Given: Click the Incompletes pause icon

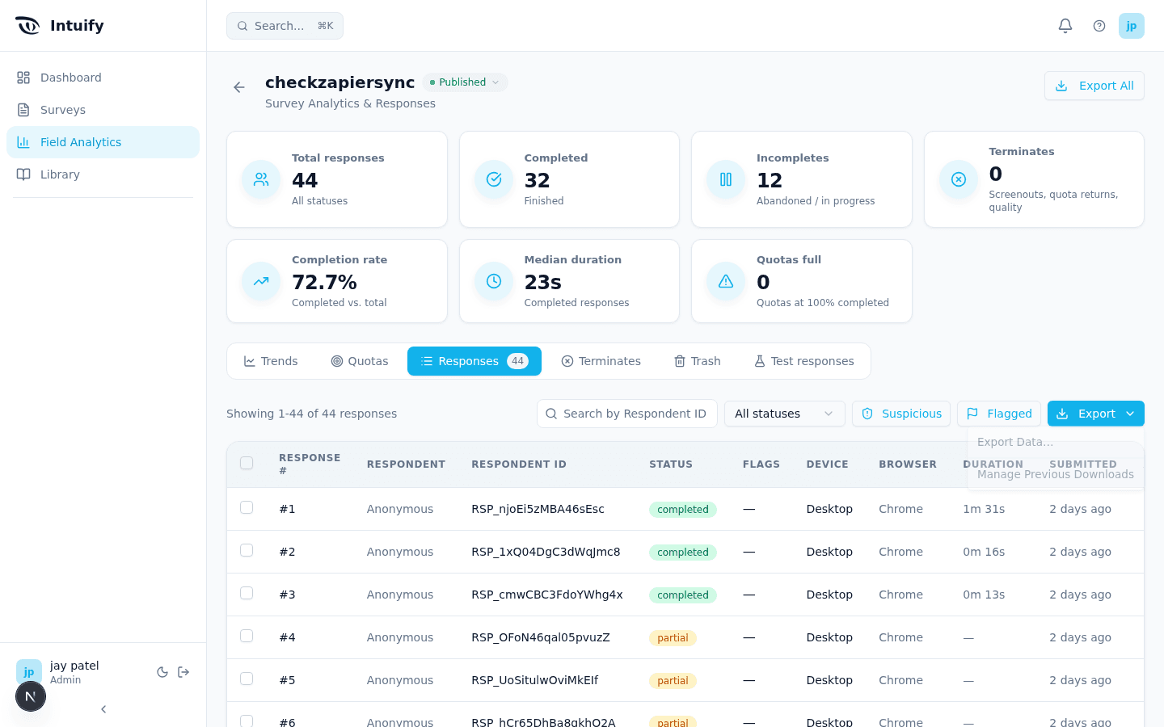Looking at the screenshot, I should point(726,179).
